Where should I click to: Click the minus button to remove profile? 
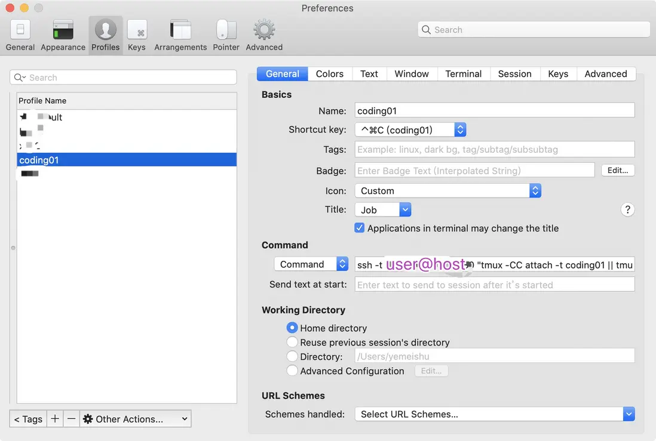point(72,418)
